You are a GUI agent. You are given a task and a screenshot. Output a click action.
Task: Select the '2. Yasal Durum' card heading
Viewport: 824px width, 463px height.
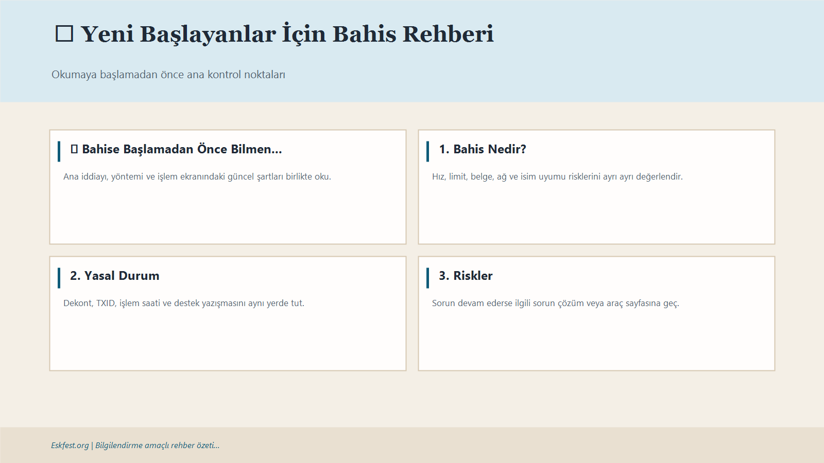[x=115, y=276]
